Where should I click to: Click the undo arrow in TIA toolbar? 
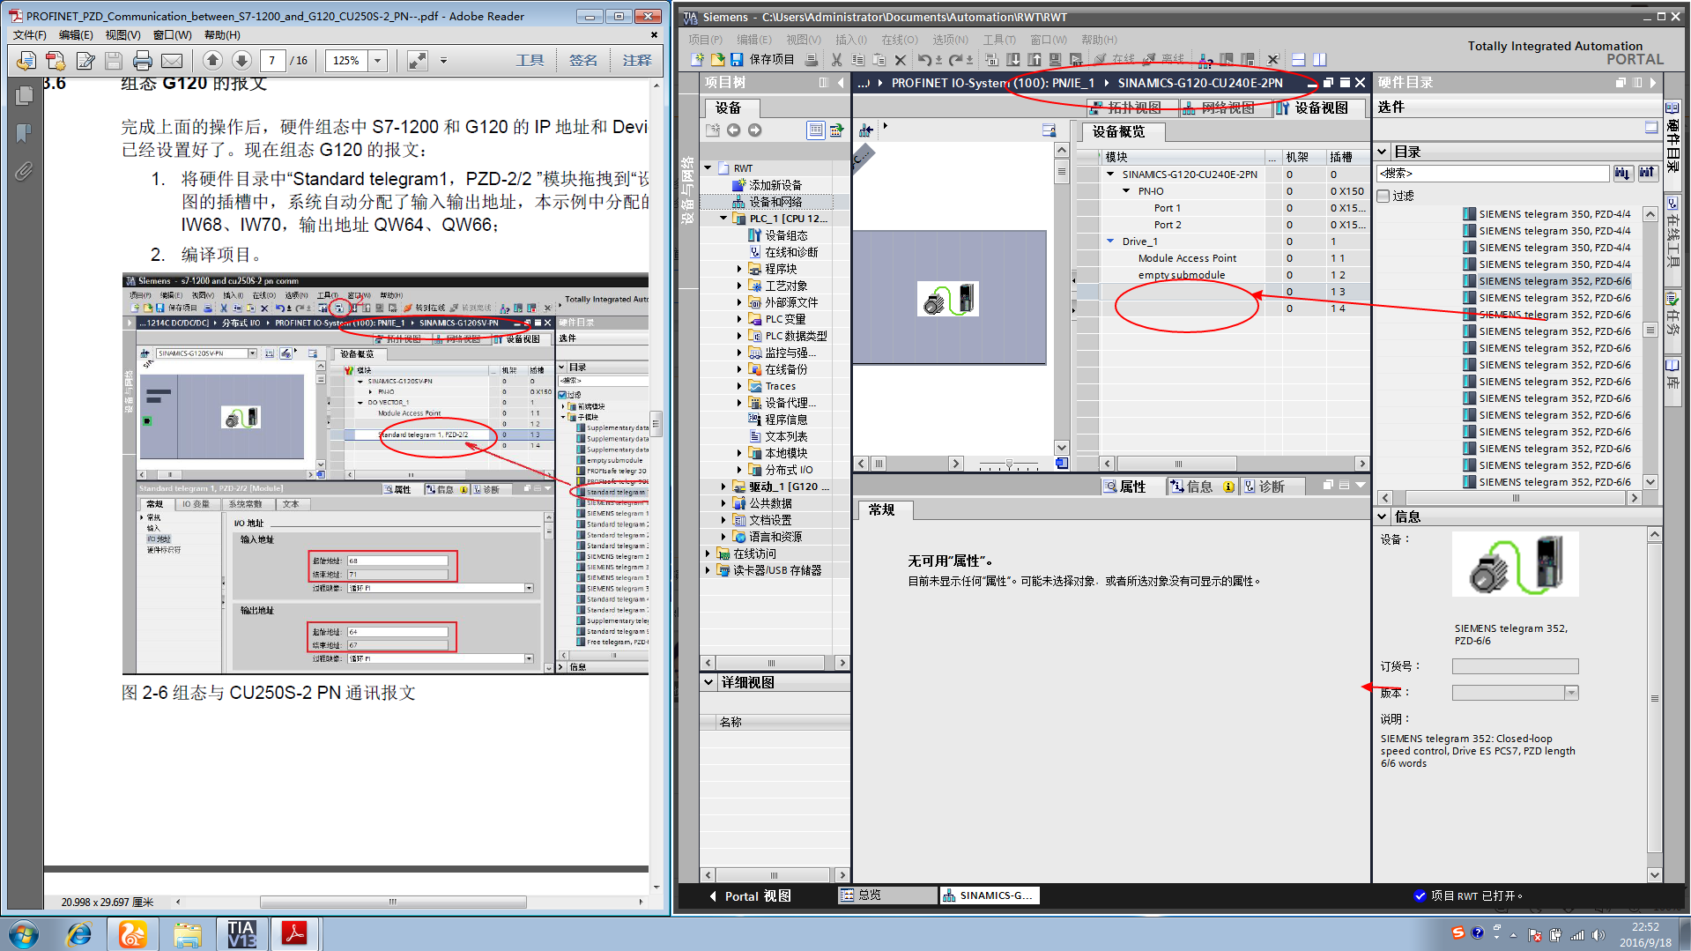923,59
